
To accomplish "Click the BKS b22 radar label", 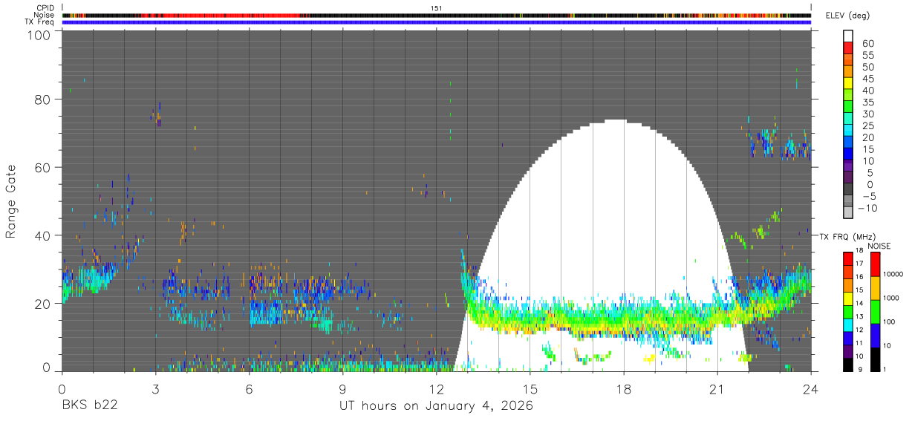I will coord(89,406).
